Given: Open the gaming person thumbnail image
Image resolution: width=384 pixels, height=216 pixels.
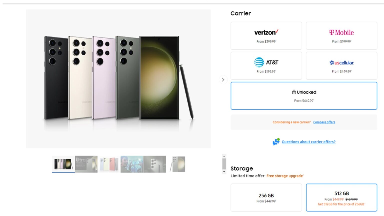Looking at the screenshot, I should [x=132, y=164].
